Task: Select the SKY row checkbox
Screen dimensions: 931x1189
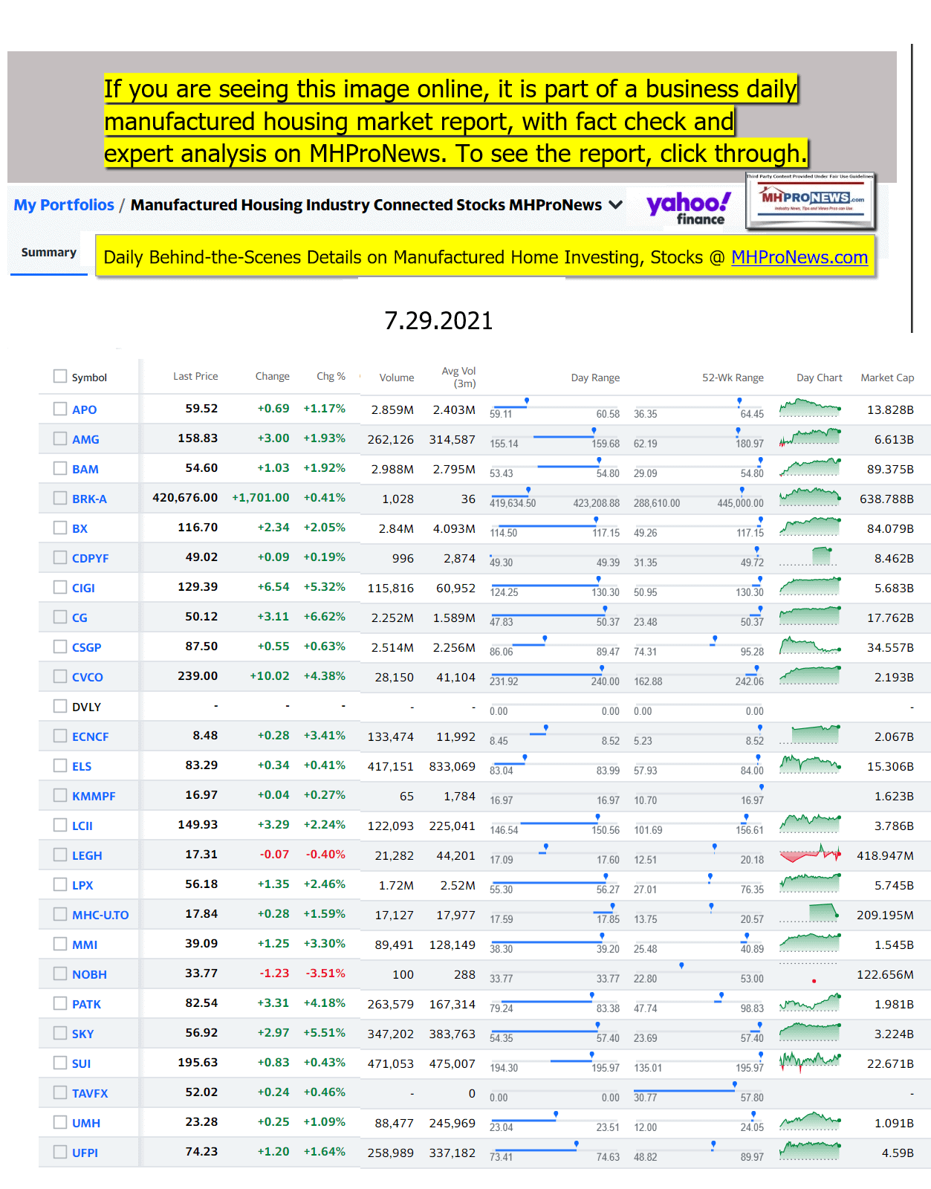Action: (x=60, y=1033)
